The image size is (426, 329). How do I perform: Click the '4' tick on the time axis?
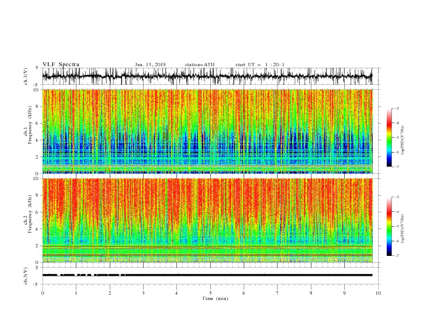coord(176,293)
